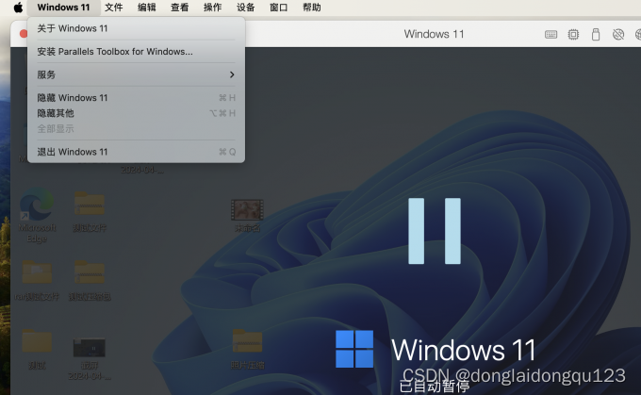
Task: Select the 照片压缩 archive folder icon
Action: pos(247,349)
